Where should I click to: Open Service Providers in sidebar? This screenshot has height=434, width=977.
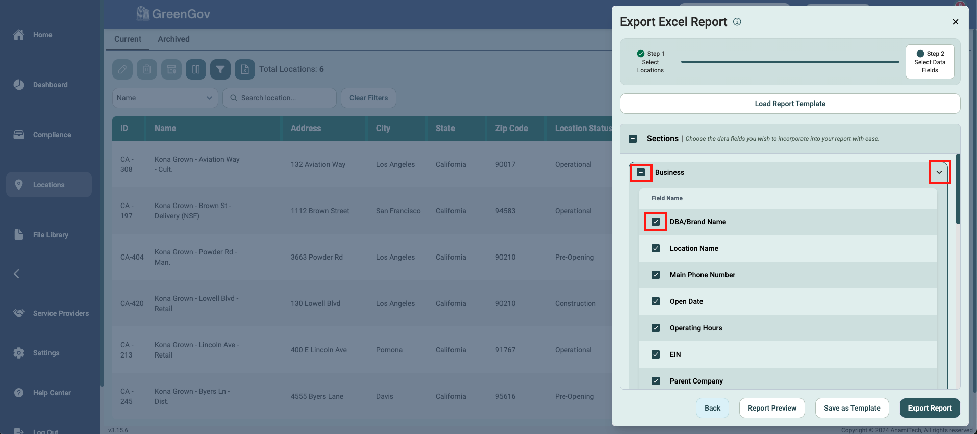60,313
